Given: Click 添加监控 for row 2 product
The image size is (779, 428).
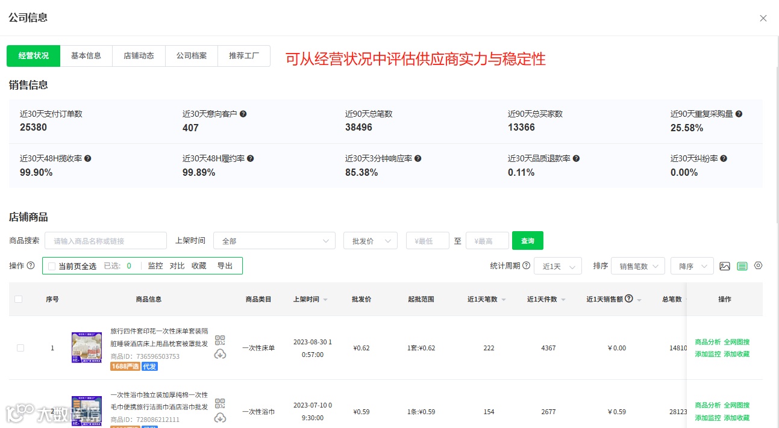Looking at the screenshot, I should point(708,418).
